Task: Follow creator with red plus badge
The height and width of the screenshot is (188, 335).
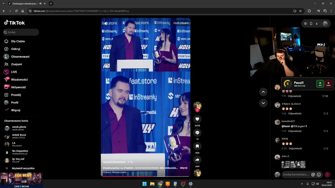Action: coord(197,110)
